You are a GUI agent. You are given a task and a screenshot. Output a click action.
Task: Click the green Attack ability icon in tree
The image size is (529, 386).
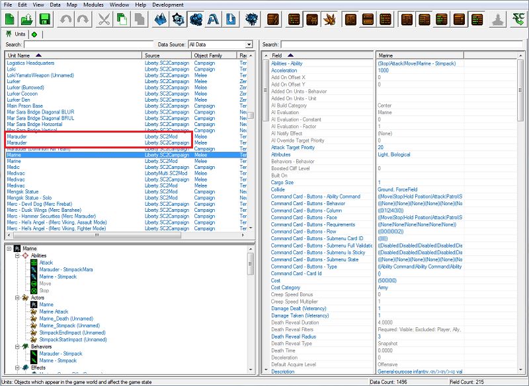pos(34,263)
